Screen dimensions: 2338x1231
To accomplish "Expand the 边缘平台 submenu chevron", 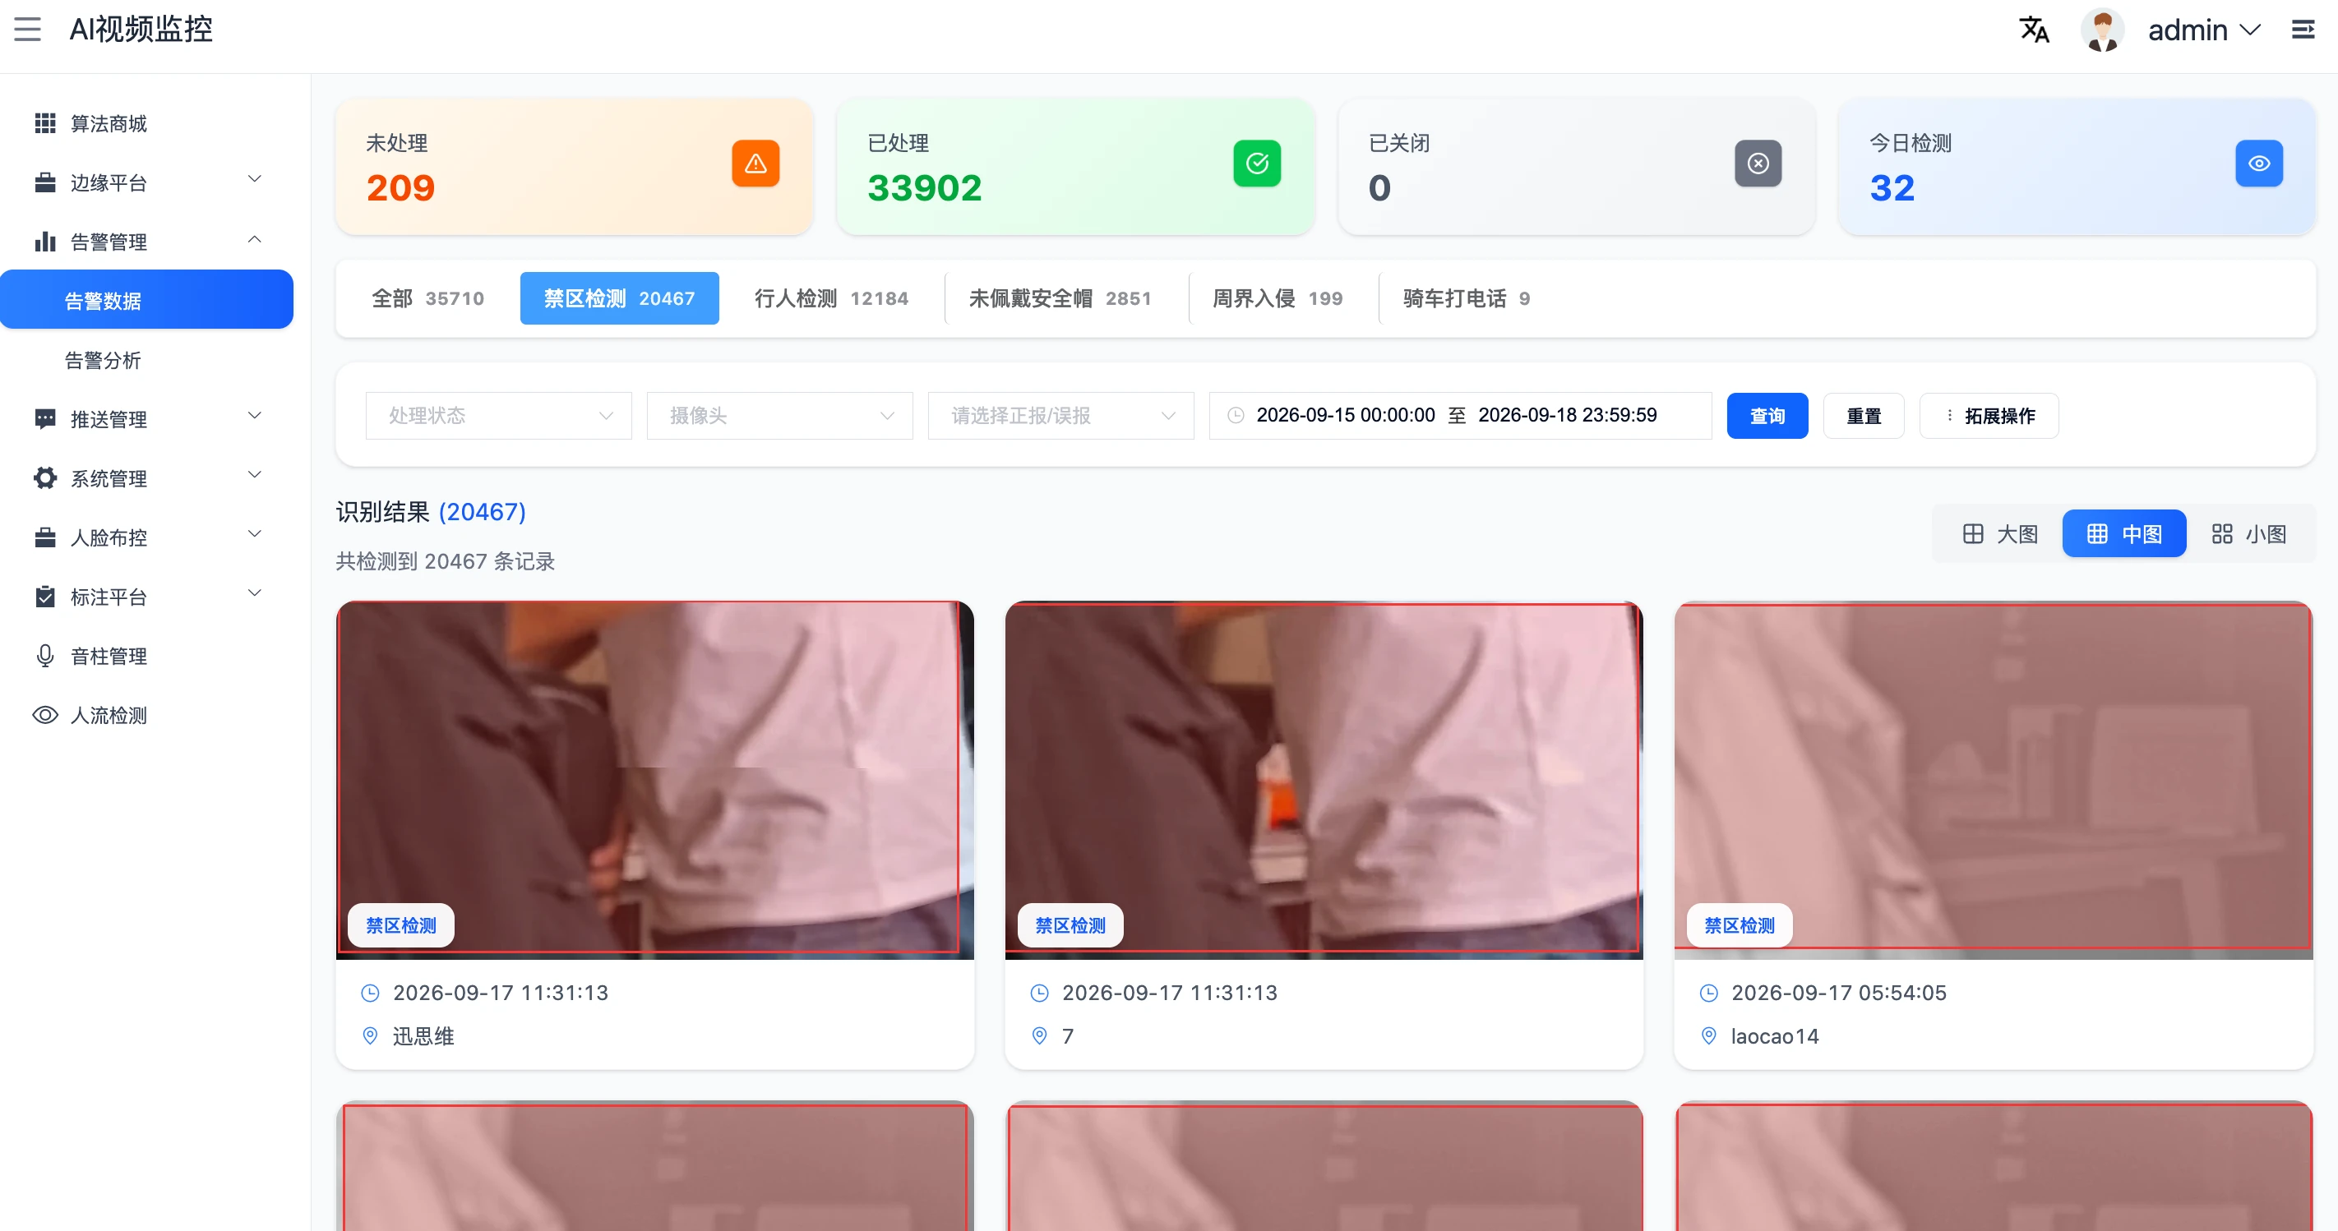I will (254, 180).
